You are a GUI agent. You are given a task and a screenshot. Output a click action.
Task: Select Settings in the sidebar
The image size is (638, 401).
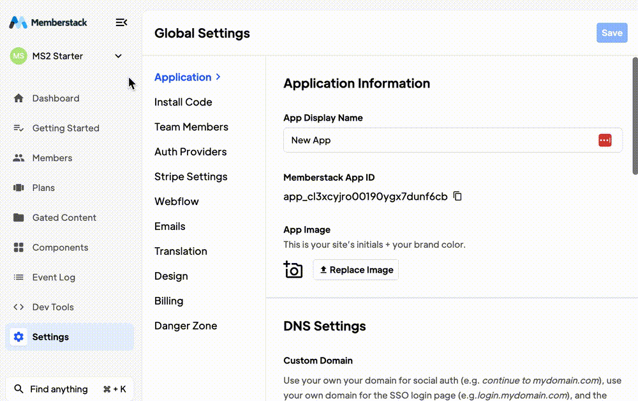click(x=70, y=337)
